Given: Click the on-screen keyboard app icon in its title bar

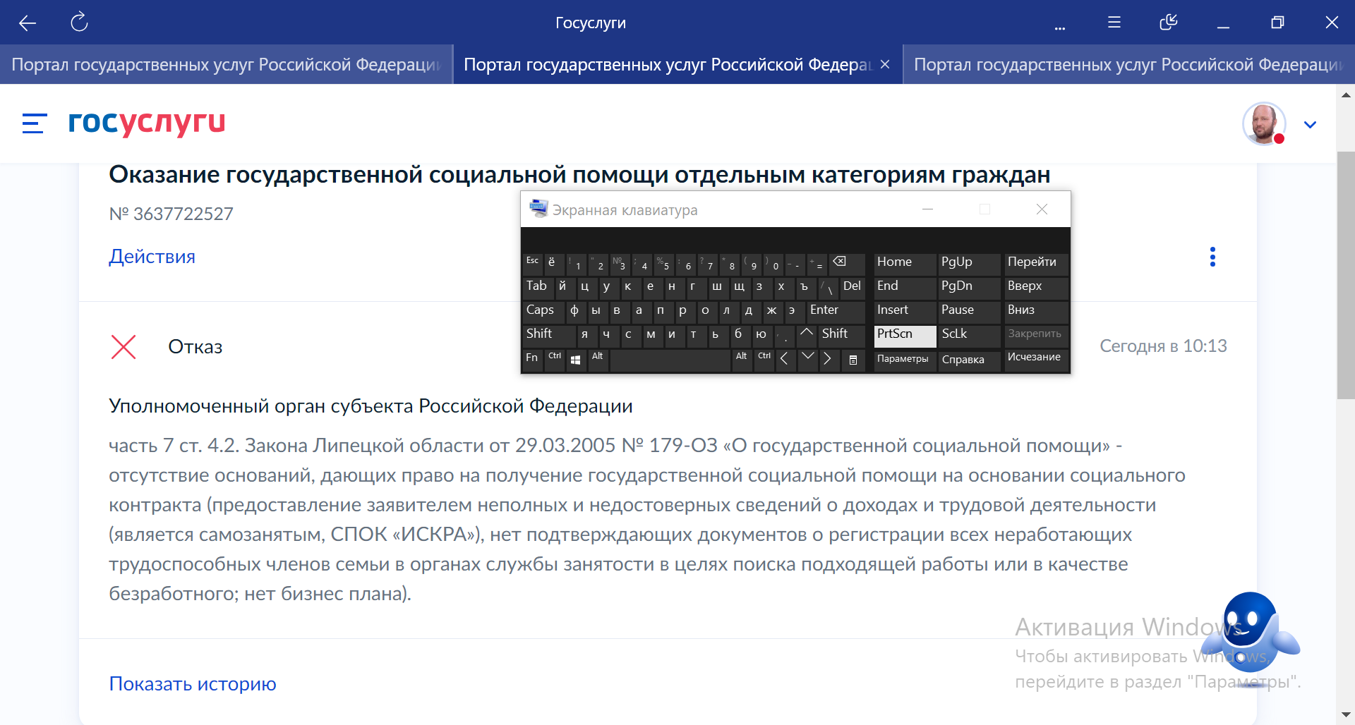Looking at the screenshot, I should [538, 209].
